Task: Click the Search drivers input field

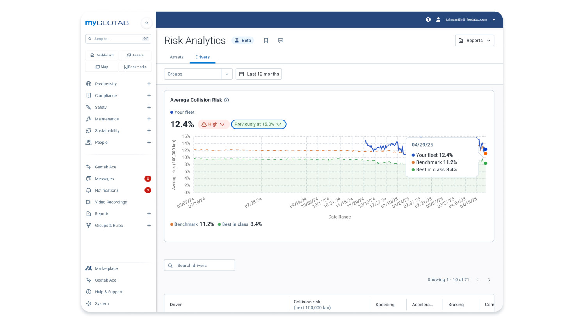Action: pos(199,265)
